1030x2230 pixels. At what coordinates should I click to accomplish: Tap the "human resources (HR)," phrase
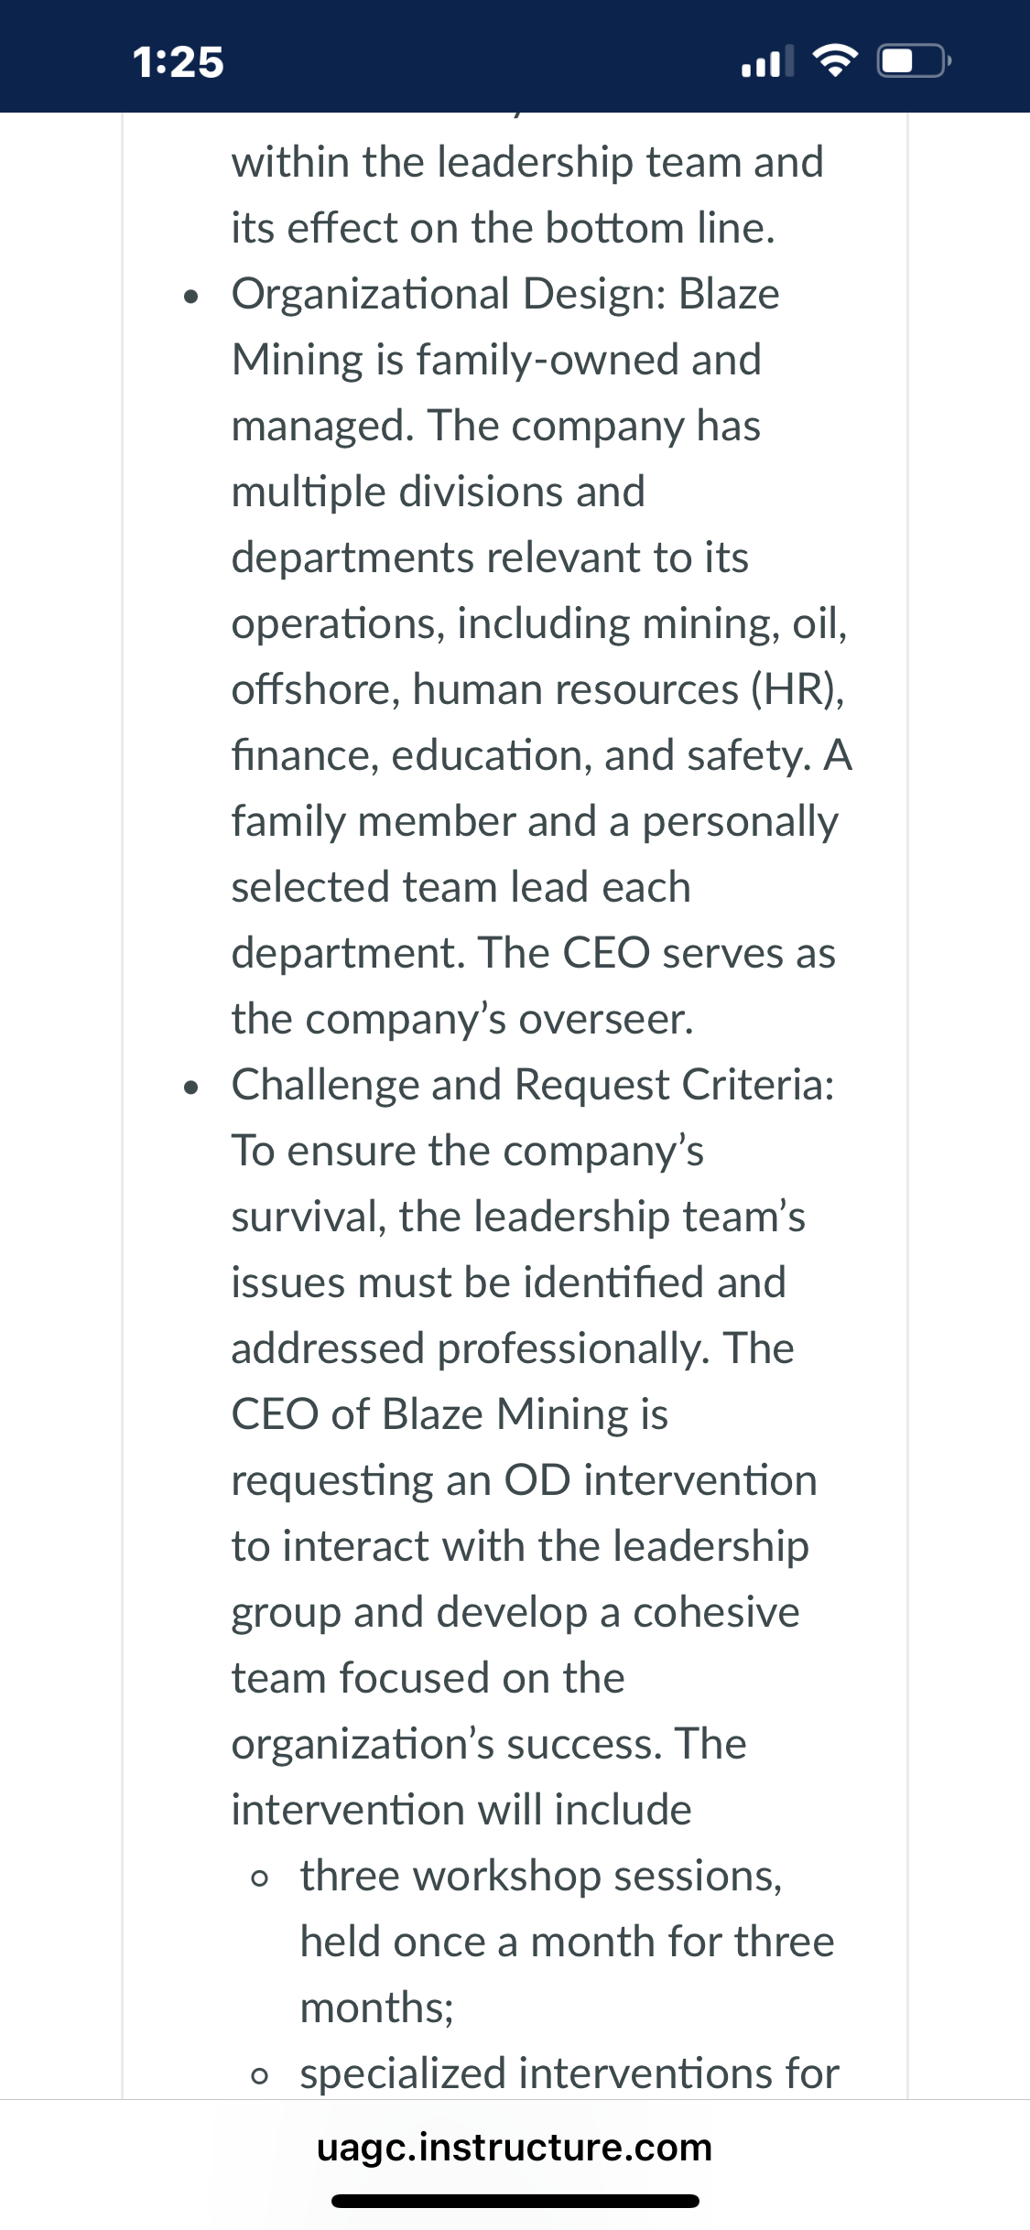628,689
